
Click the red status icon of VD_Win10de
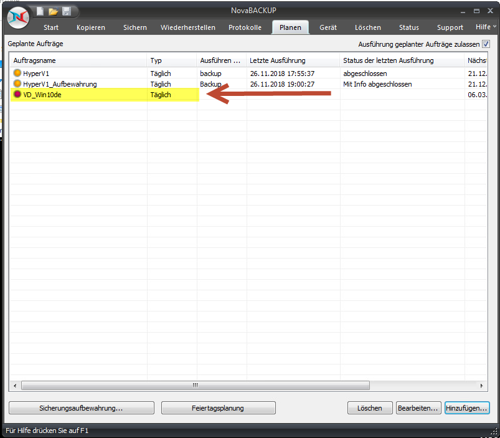coord(17,95)
